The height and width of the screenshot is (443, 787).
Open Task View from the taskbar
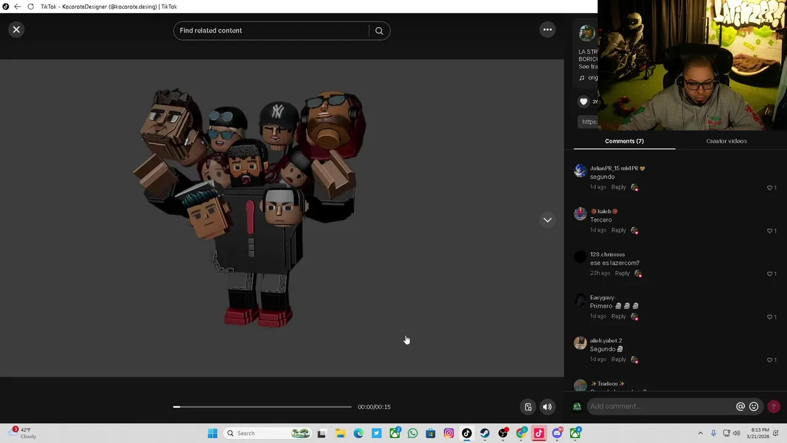click(321, 434)
